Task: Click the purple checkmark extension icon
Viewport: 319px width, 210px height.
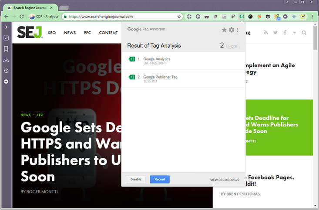Action: pos(285,16)
